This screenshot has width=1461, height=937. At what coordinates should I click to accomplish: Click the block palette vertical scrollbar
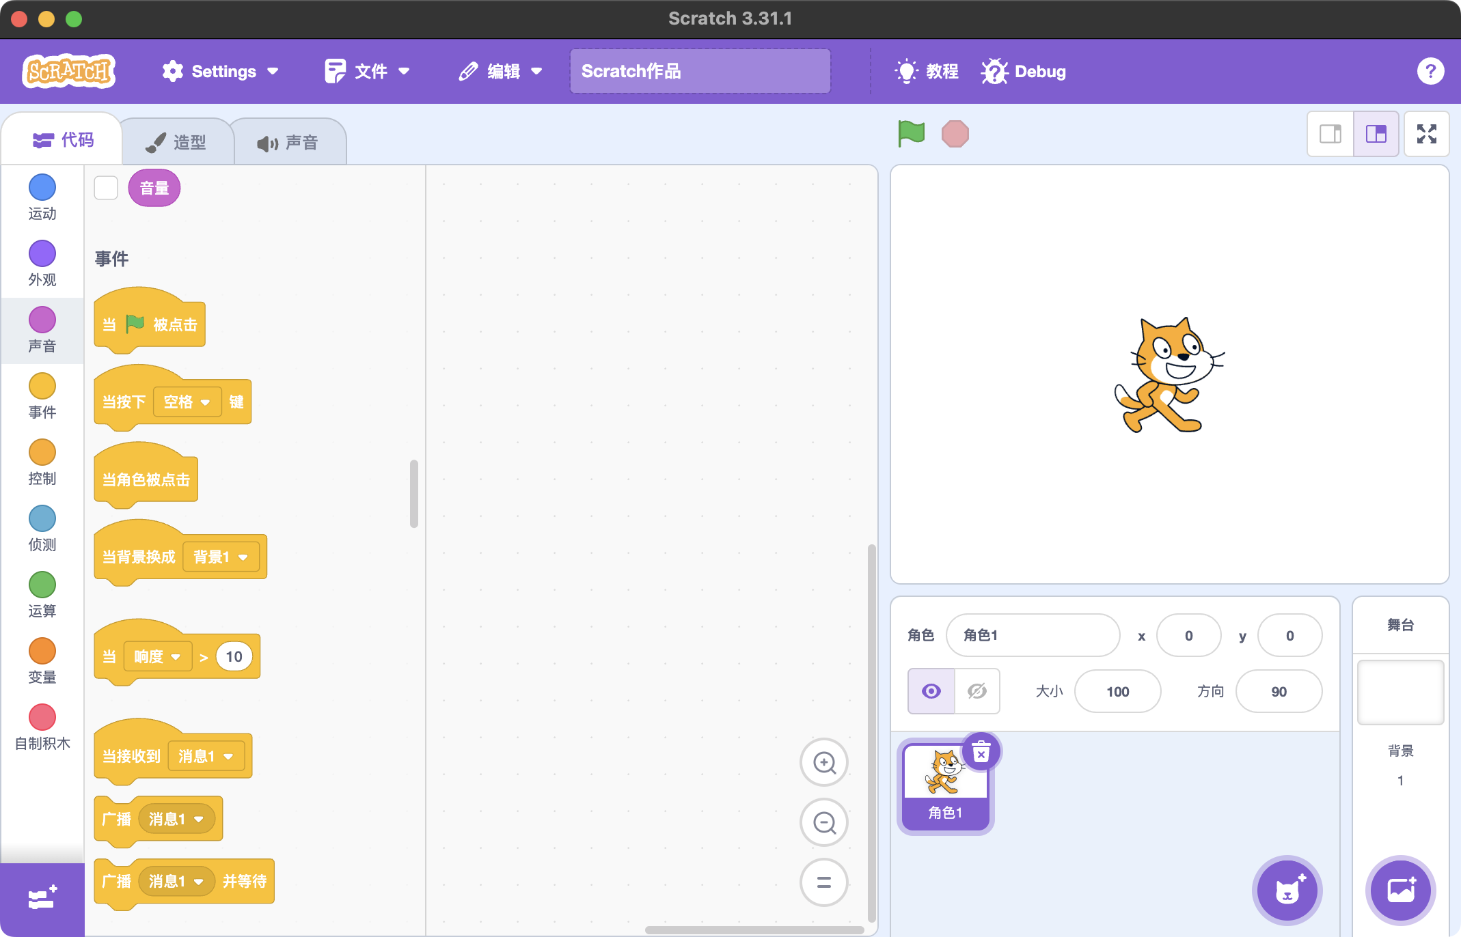tap(414, 493)
